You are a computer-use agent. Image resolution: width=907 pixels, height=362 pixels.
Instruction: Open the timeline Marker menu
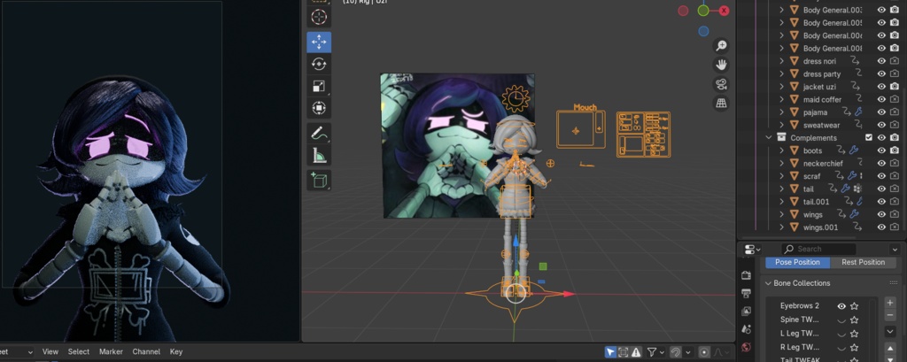pyautogui.click(x=111, y=351)
